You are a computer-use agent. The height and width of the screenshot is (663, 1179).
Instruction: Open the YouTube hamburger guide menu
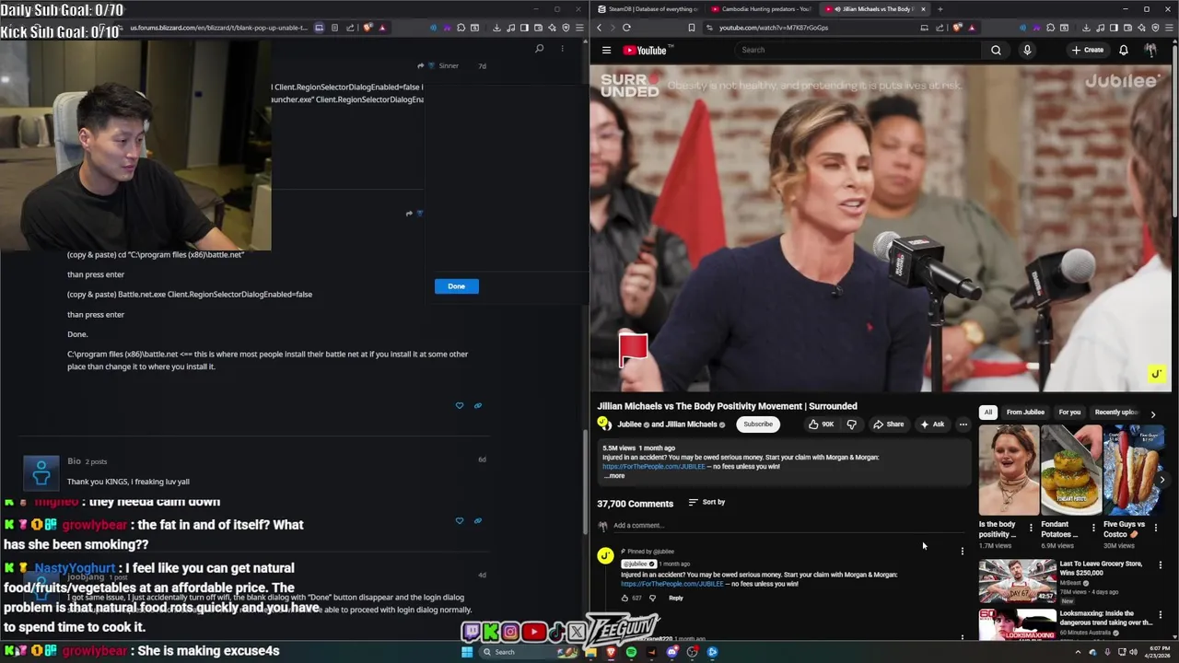click(x=606, y=50)
